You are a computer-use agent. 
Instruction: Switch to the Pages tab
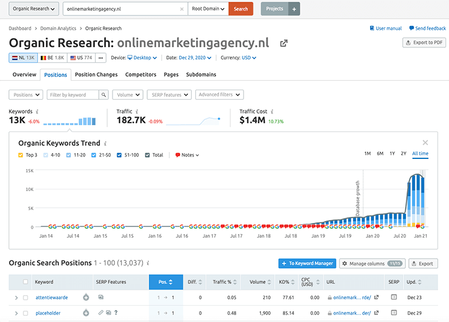(x=171, y=75)
